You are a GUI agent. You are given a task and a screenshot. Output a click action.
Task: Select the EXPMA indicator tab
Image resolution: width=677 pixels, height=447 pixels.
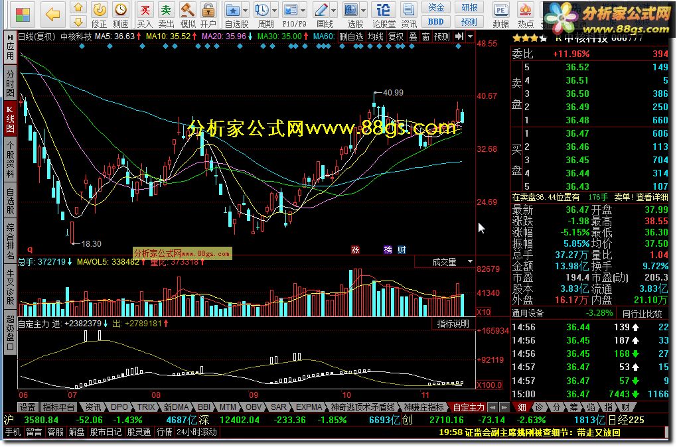[309, 407]
